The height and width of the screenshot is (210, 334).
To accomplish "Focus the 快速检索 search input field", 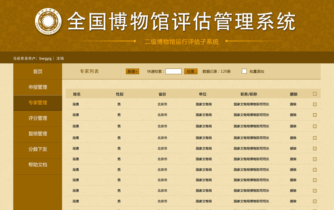I will pyautogui.click(x=173, y=71).
